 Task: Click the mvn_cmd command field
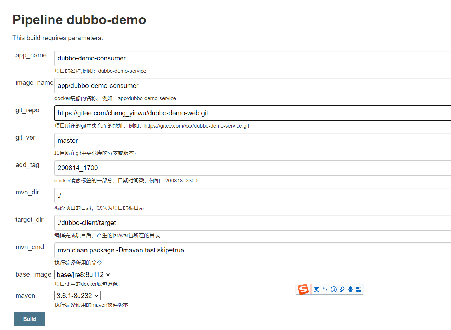pyautogui.click(x=253, y=250)
